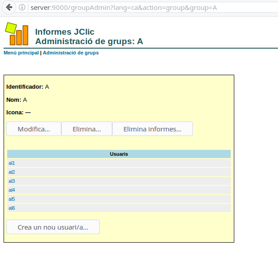Screen dimensions: 278x262
Task: Click the Identificador field label
Action: point(25,86)
